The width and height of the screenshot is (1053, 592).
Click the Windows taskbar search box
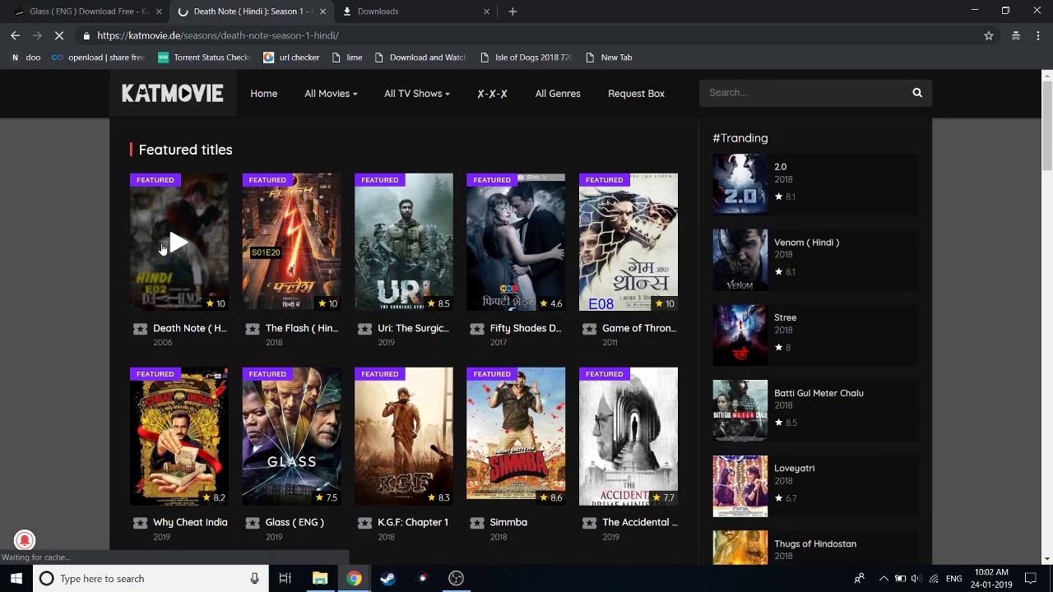tap(149, 579)
